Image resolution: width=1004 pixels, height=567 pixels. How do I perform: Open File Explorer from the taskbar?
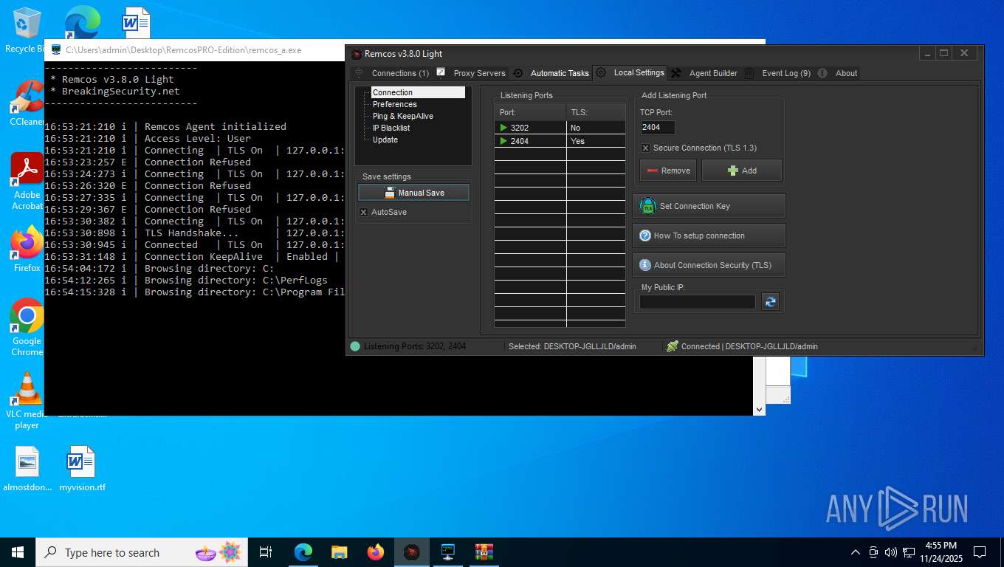point(339,552)
